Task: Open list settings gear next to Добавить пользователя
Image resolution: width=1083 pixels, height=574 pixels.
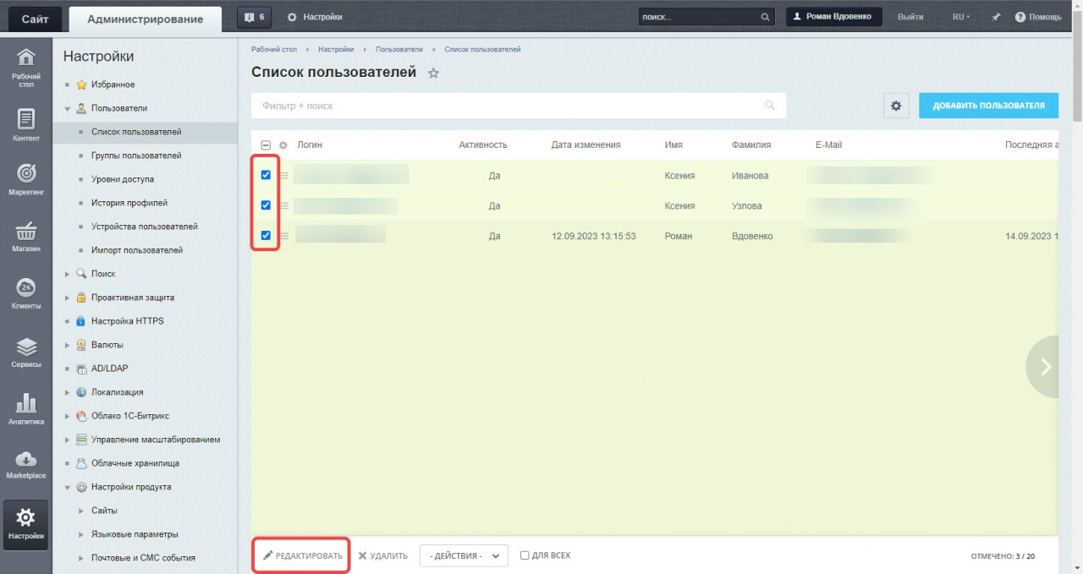Action: [x=896, y=106]
